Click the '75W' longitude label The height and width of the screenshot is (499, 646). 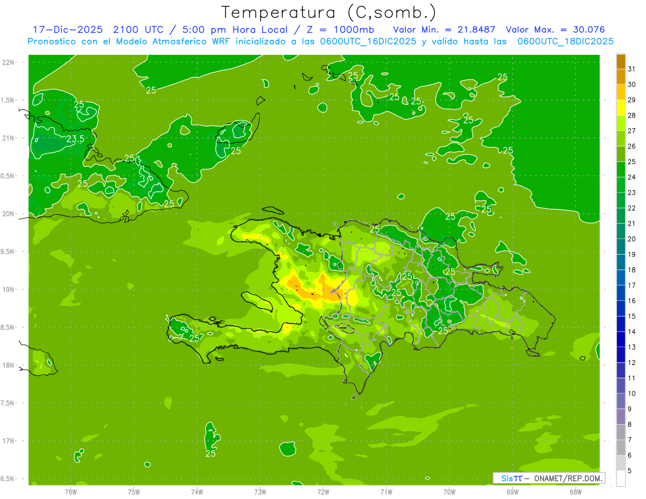point(134,492)
